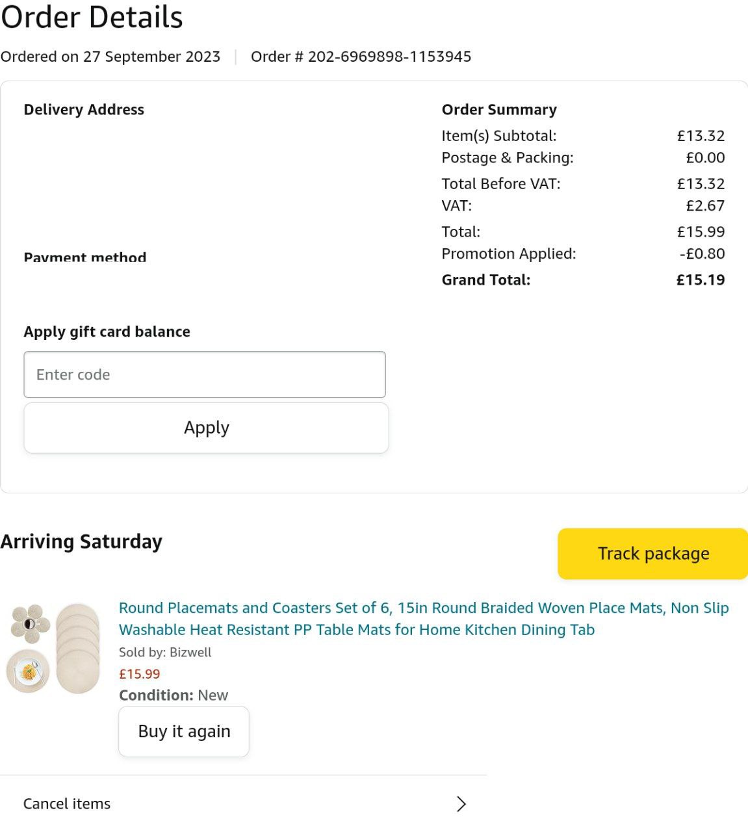Image resolution: width=748 pixels, height=832 pixels.
Task: Click the Promotion Applied discount value
Action: [x=702, y=253]
